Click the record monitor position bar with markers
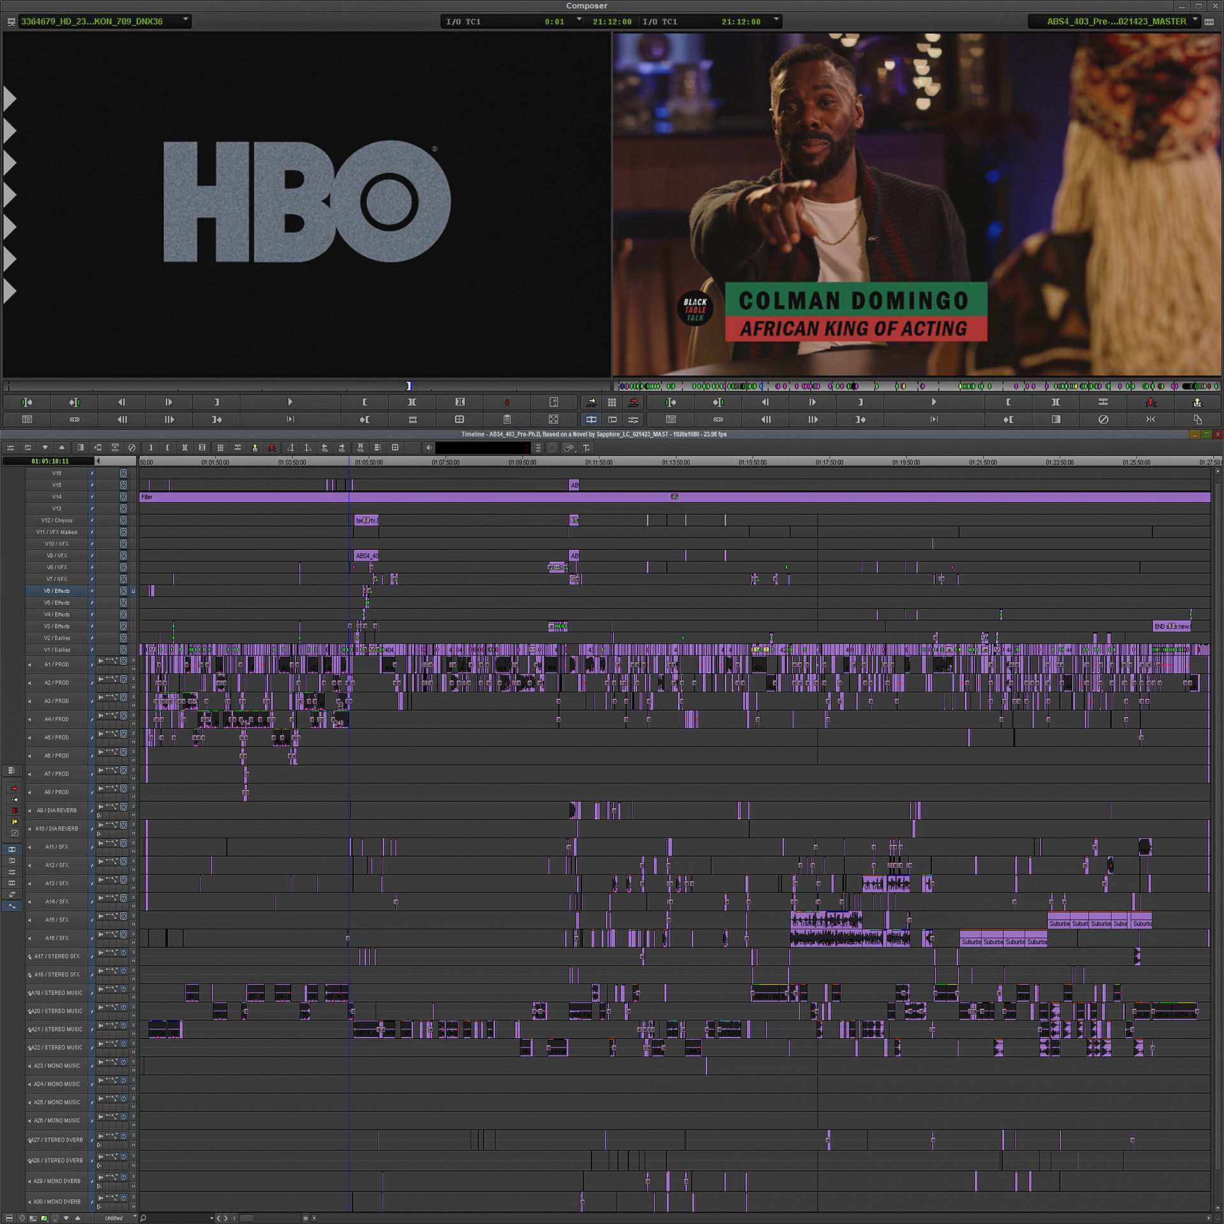Screen dimensions: 1224x1224 (x=917, y=386)
